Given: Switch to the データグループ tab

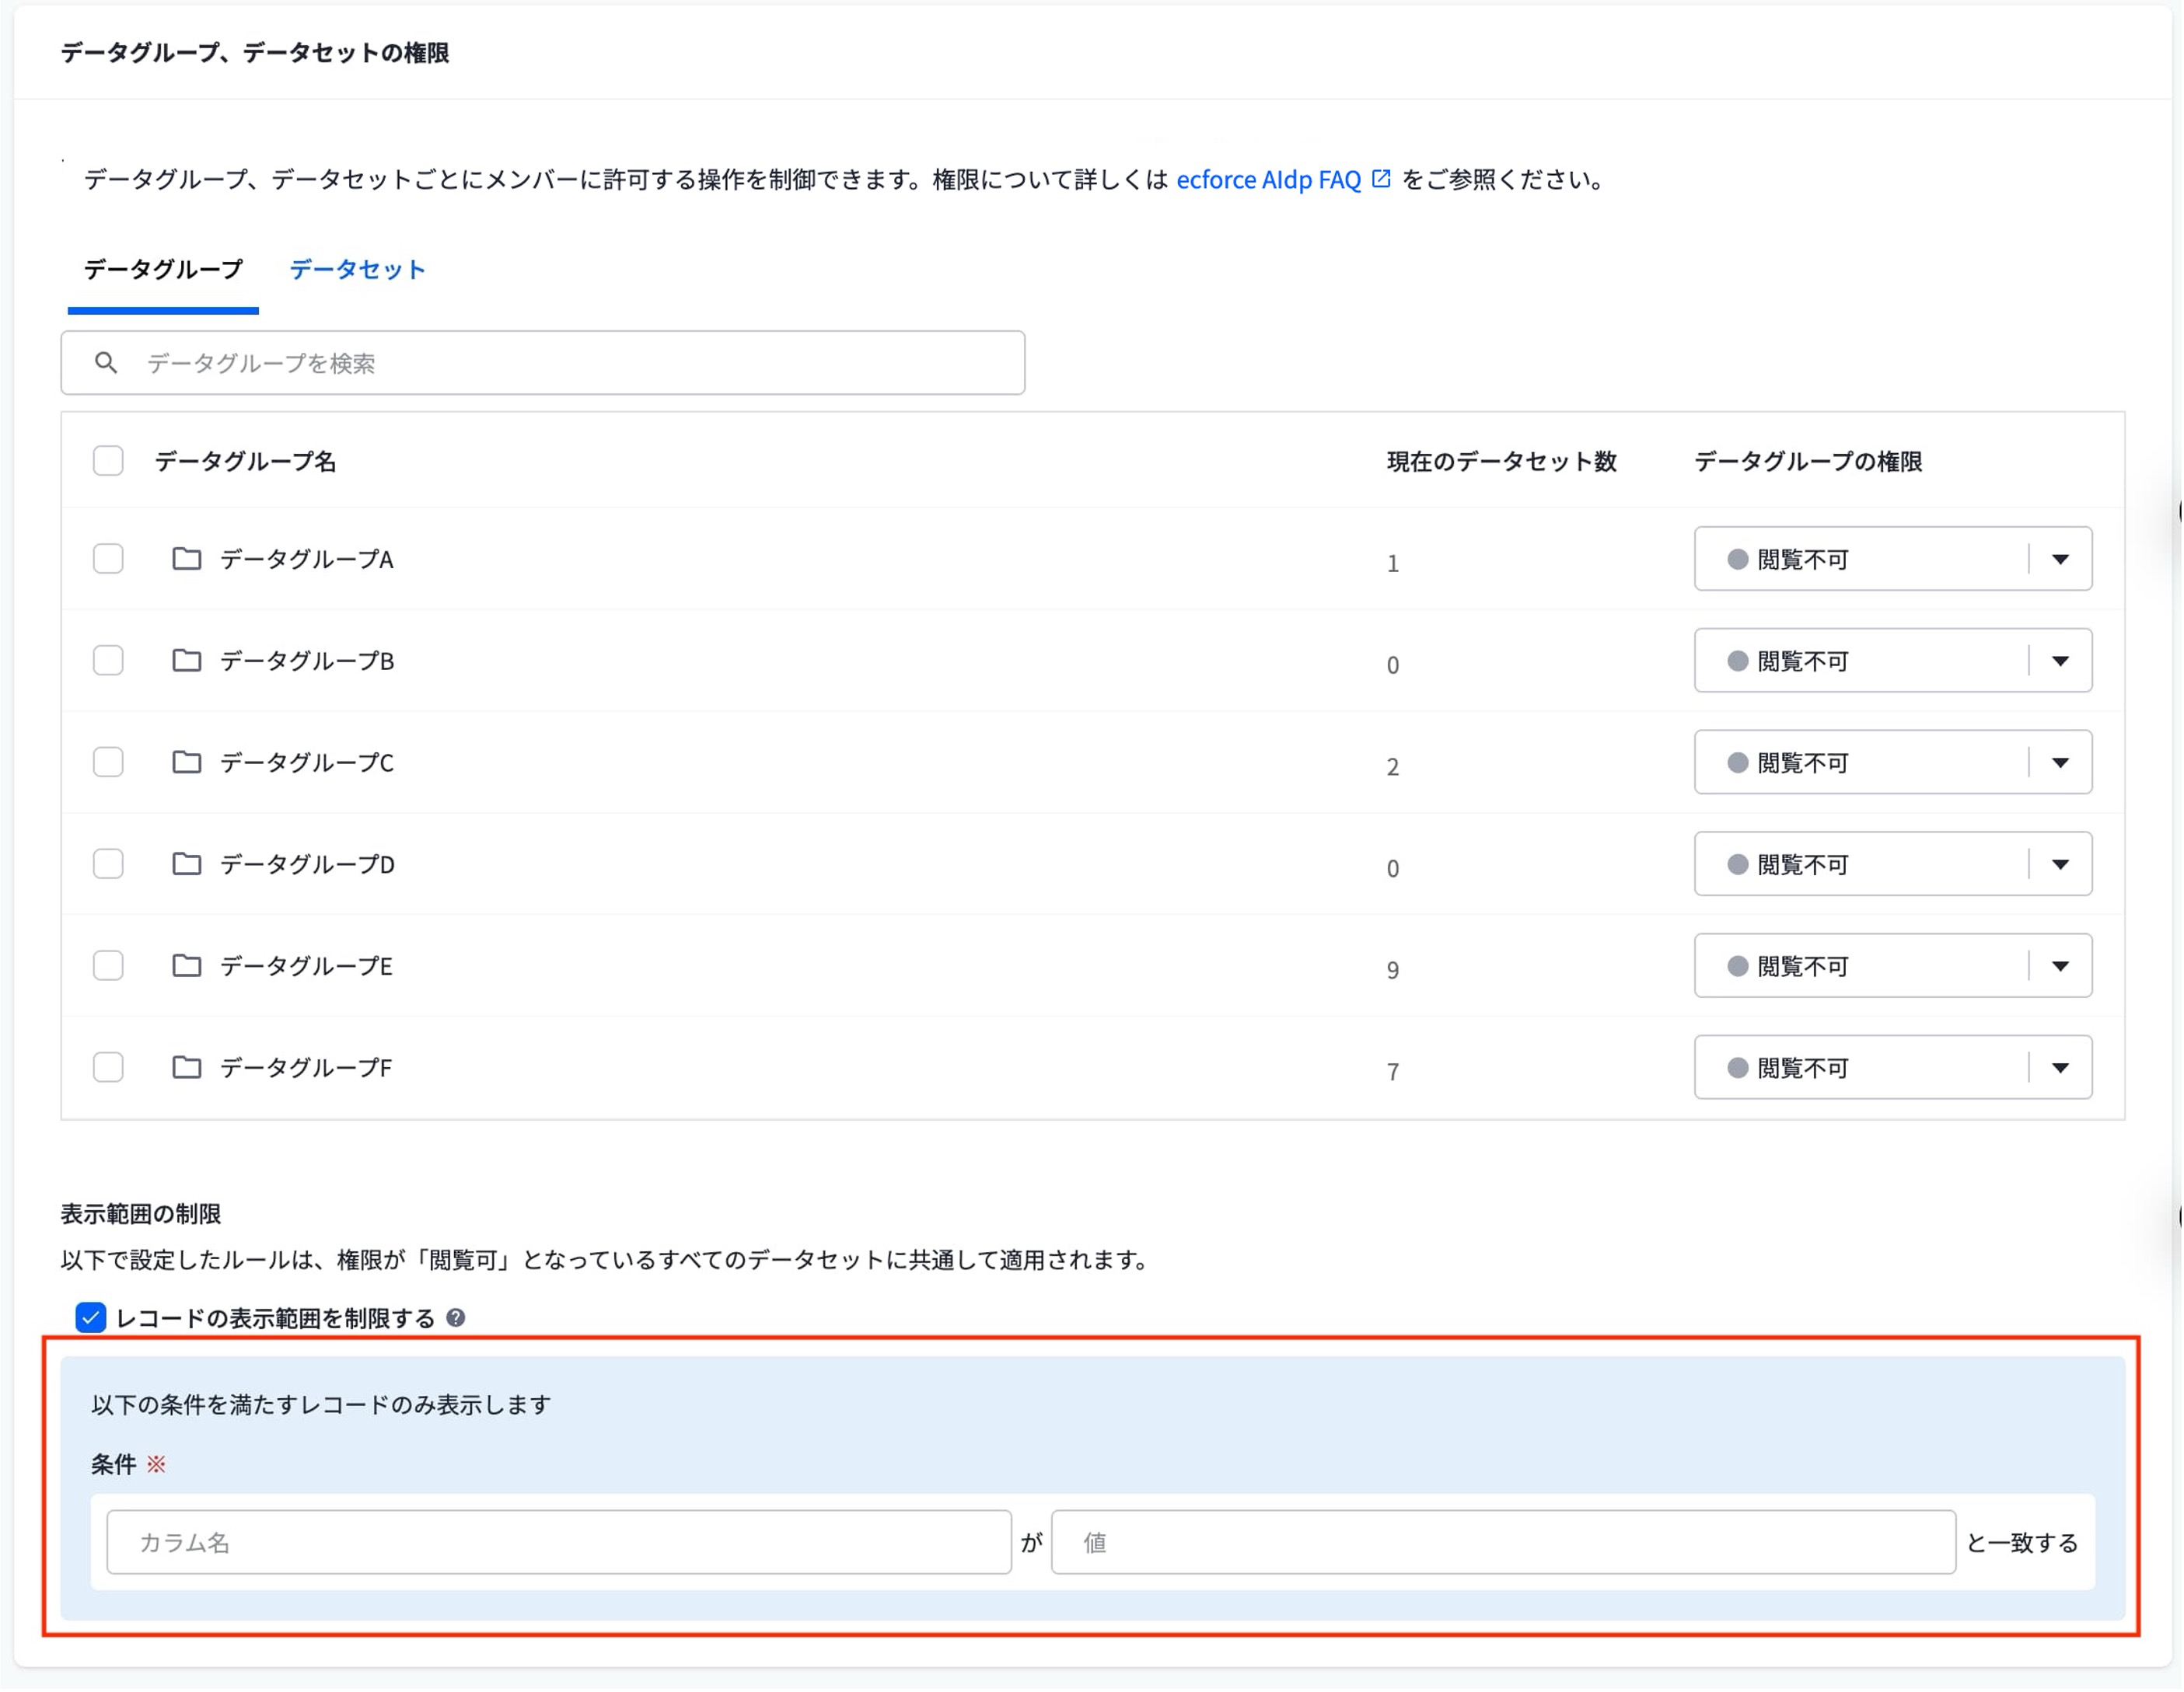Looking at the screenshot, I should pos(163,269).
